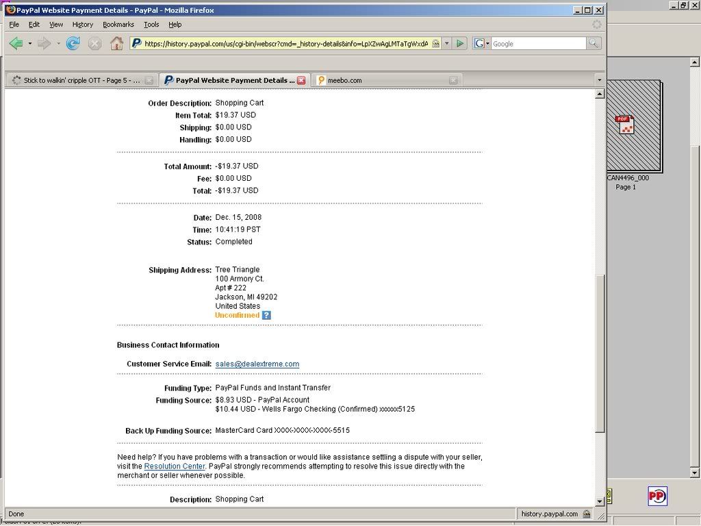The image size is (701, 526).
Task: Click the PDF icon on CAN4496_000 thumbnail
Action: (x=625, y=125)
